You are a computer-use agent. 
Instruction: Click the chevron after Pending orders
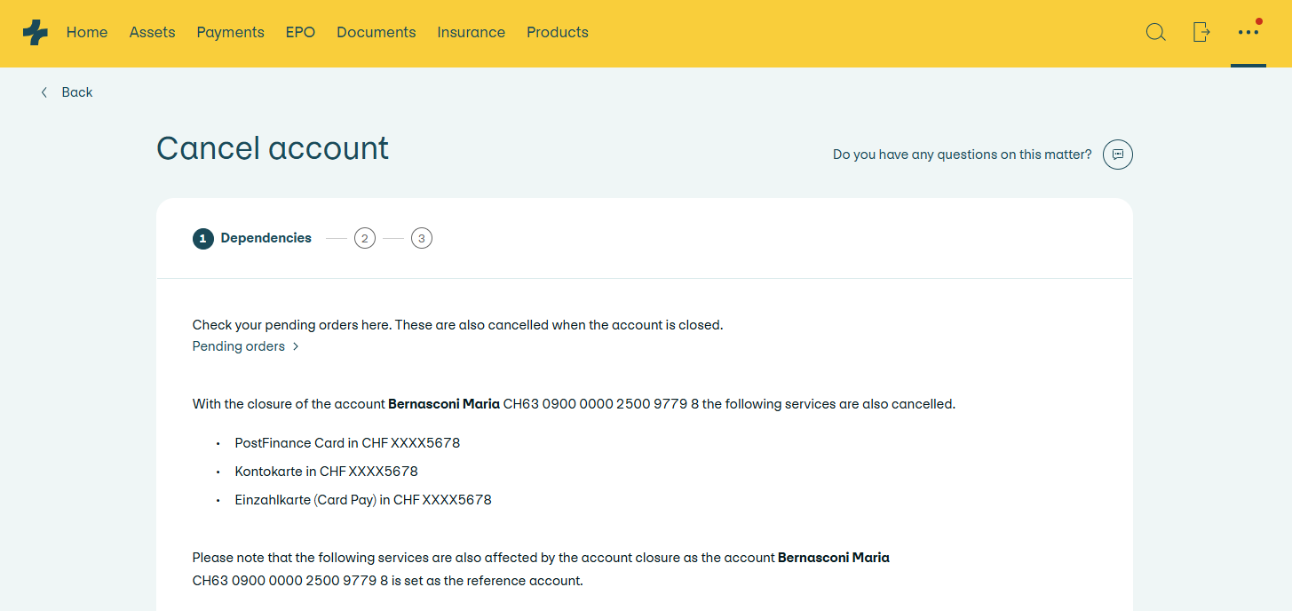[296, 346]
